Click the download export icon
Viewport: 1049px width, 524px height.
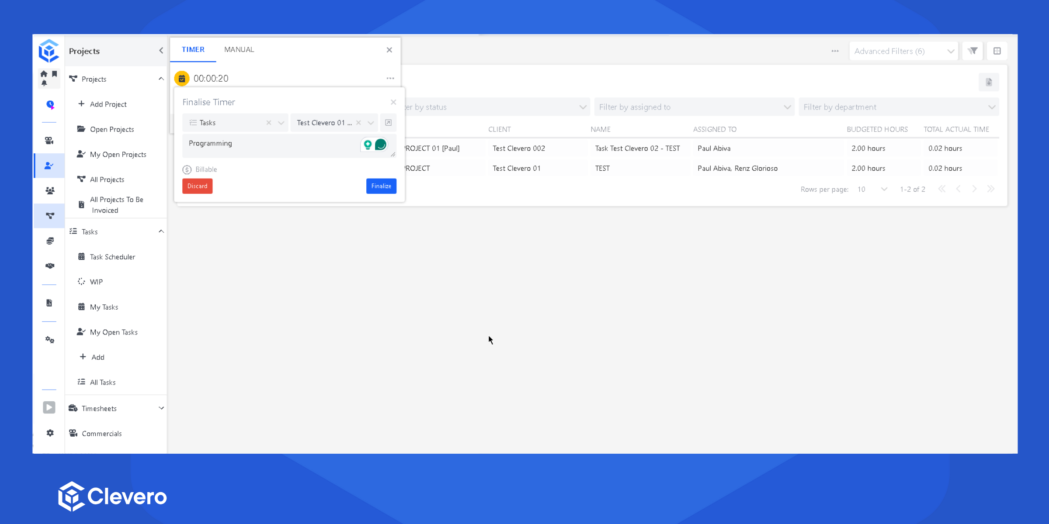point(989,82)
